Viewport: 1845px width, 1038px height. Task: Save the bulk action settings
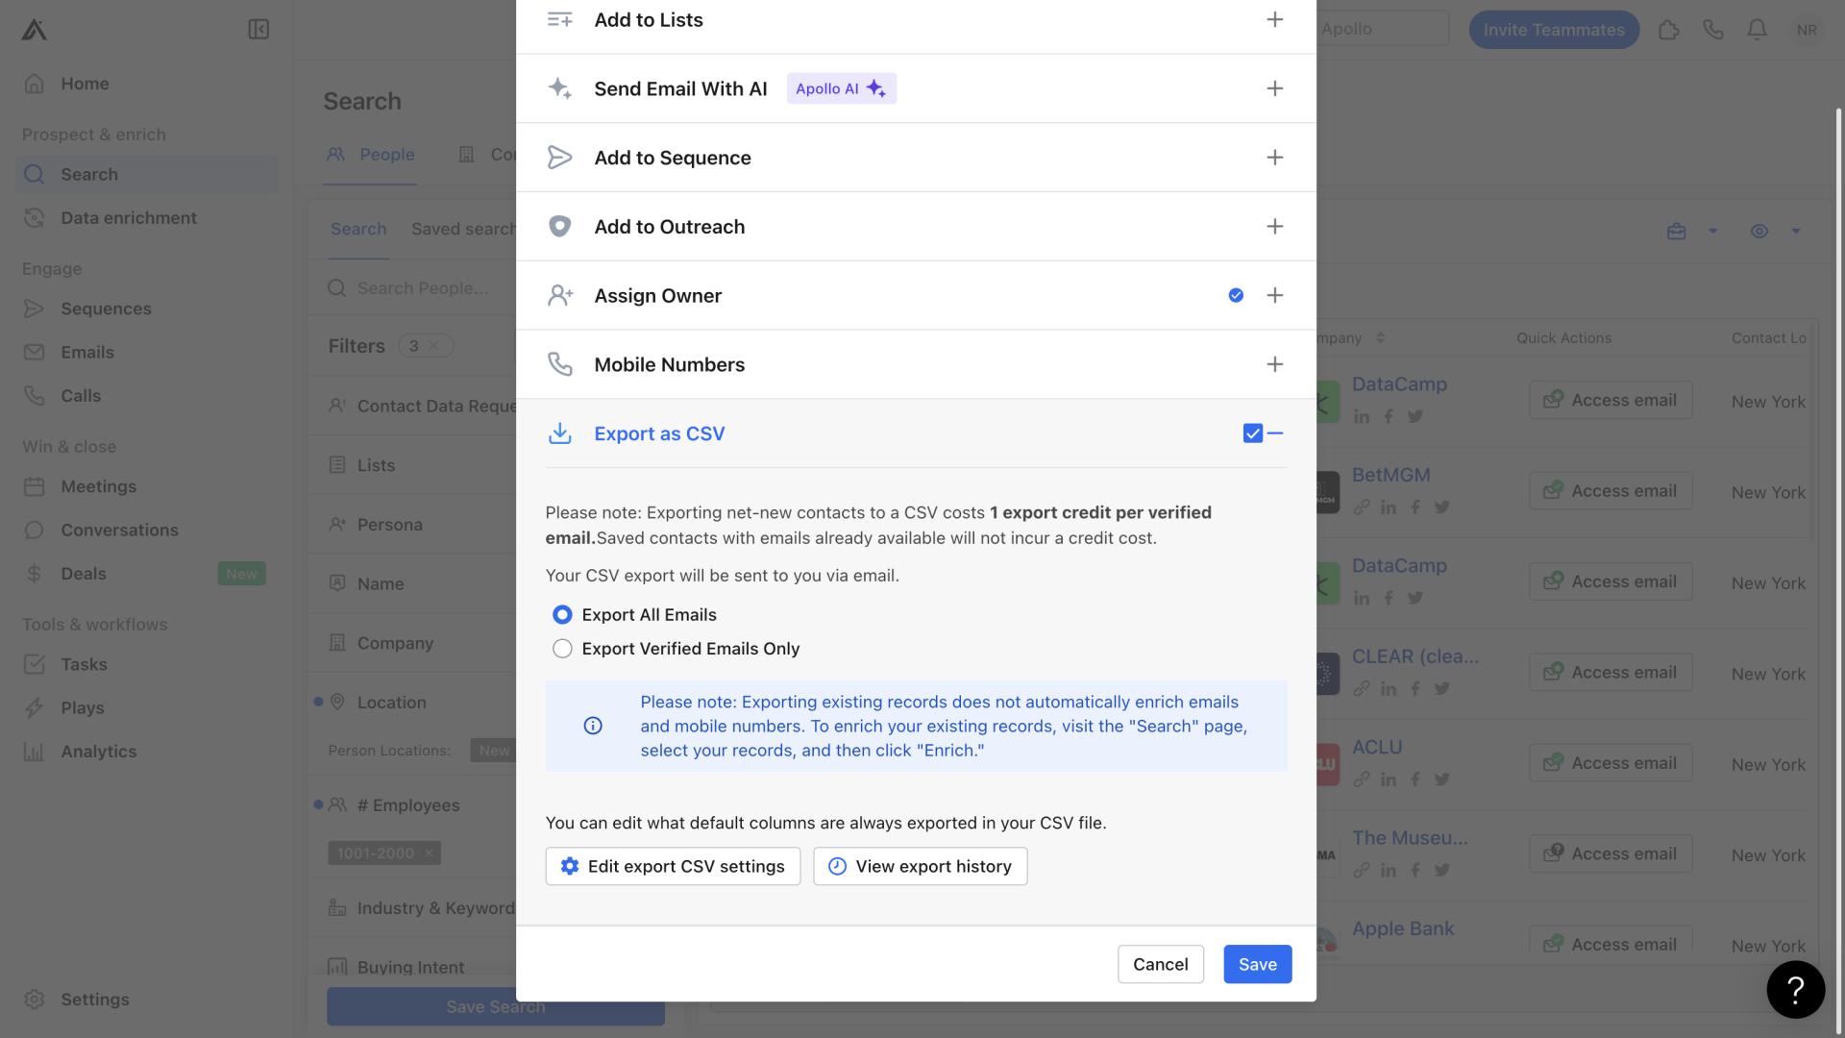click(1257, 964)
